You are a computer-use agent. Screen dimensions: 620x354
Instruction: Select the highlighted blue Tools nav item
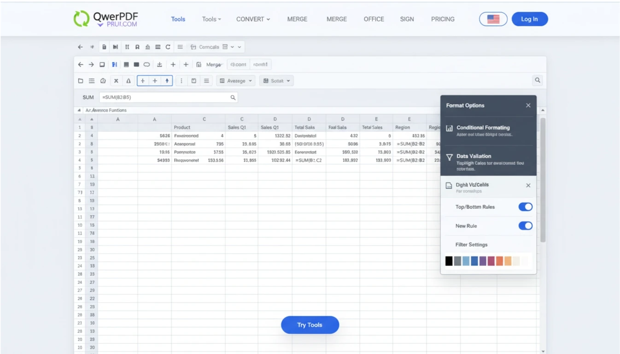pos(178,19)
